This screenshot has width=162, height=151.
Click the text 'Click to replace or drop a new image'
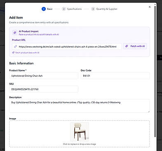coord(80,144)
